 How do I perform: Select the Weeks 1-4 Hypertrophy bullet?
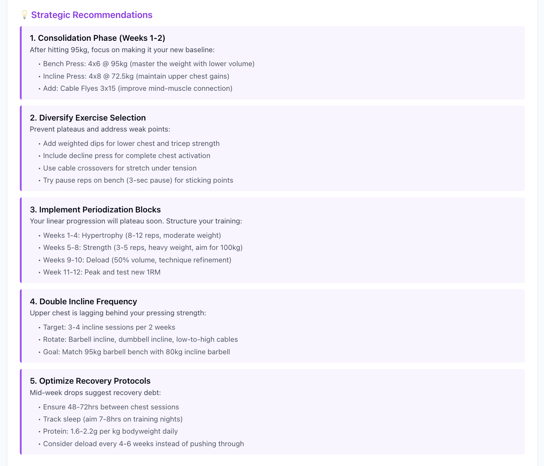click(132, 235)
